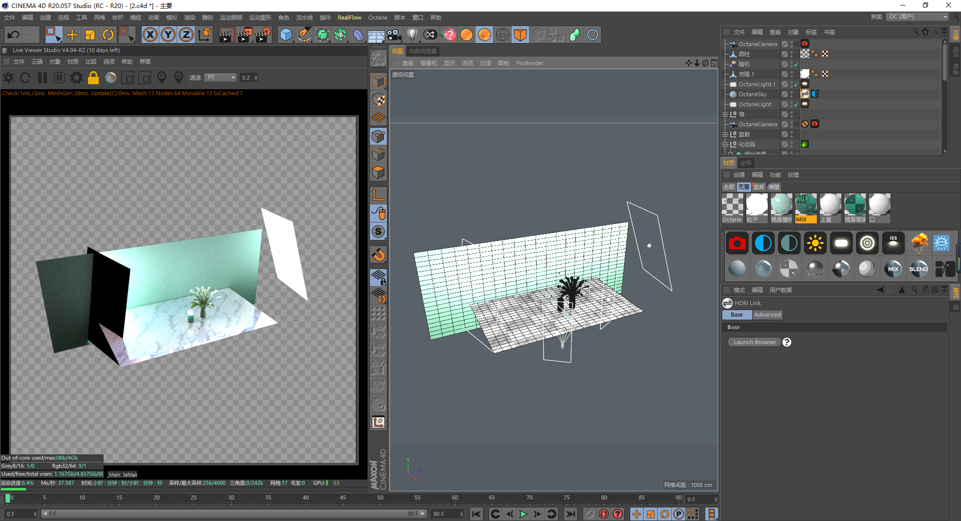Expand the 墙 group in object manager
Image resolution: width=961 pixels, height=521 pixels.
click(x=725, y=114)
